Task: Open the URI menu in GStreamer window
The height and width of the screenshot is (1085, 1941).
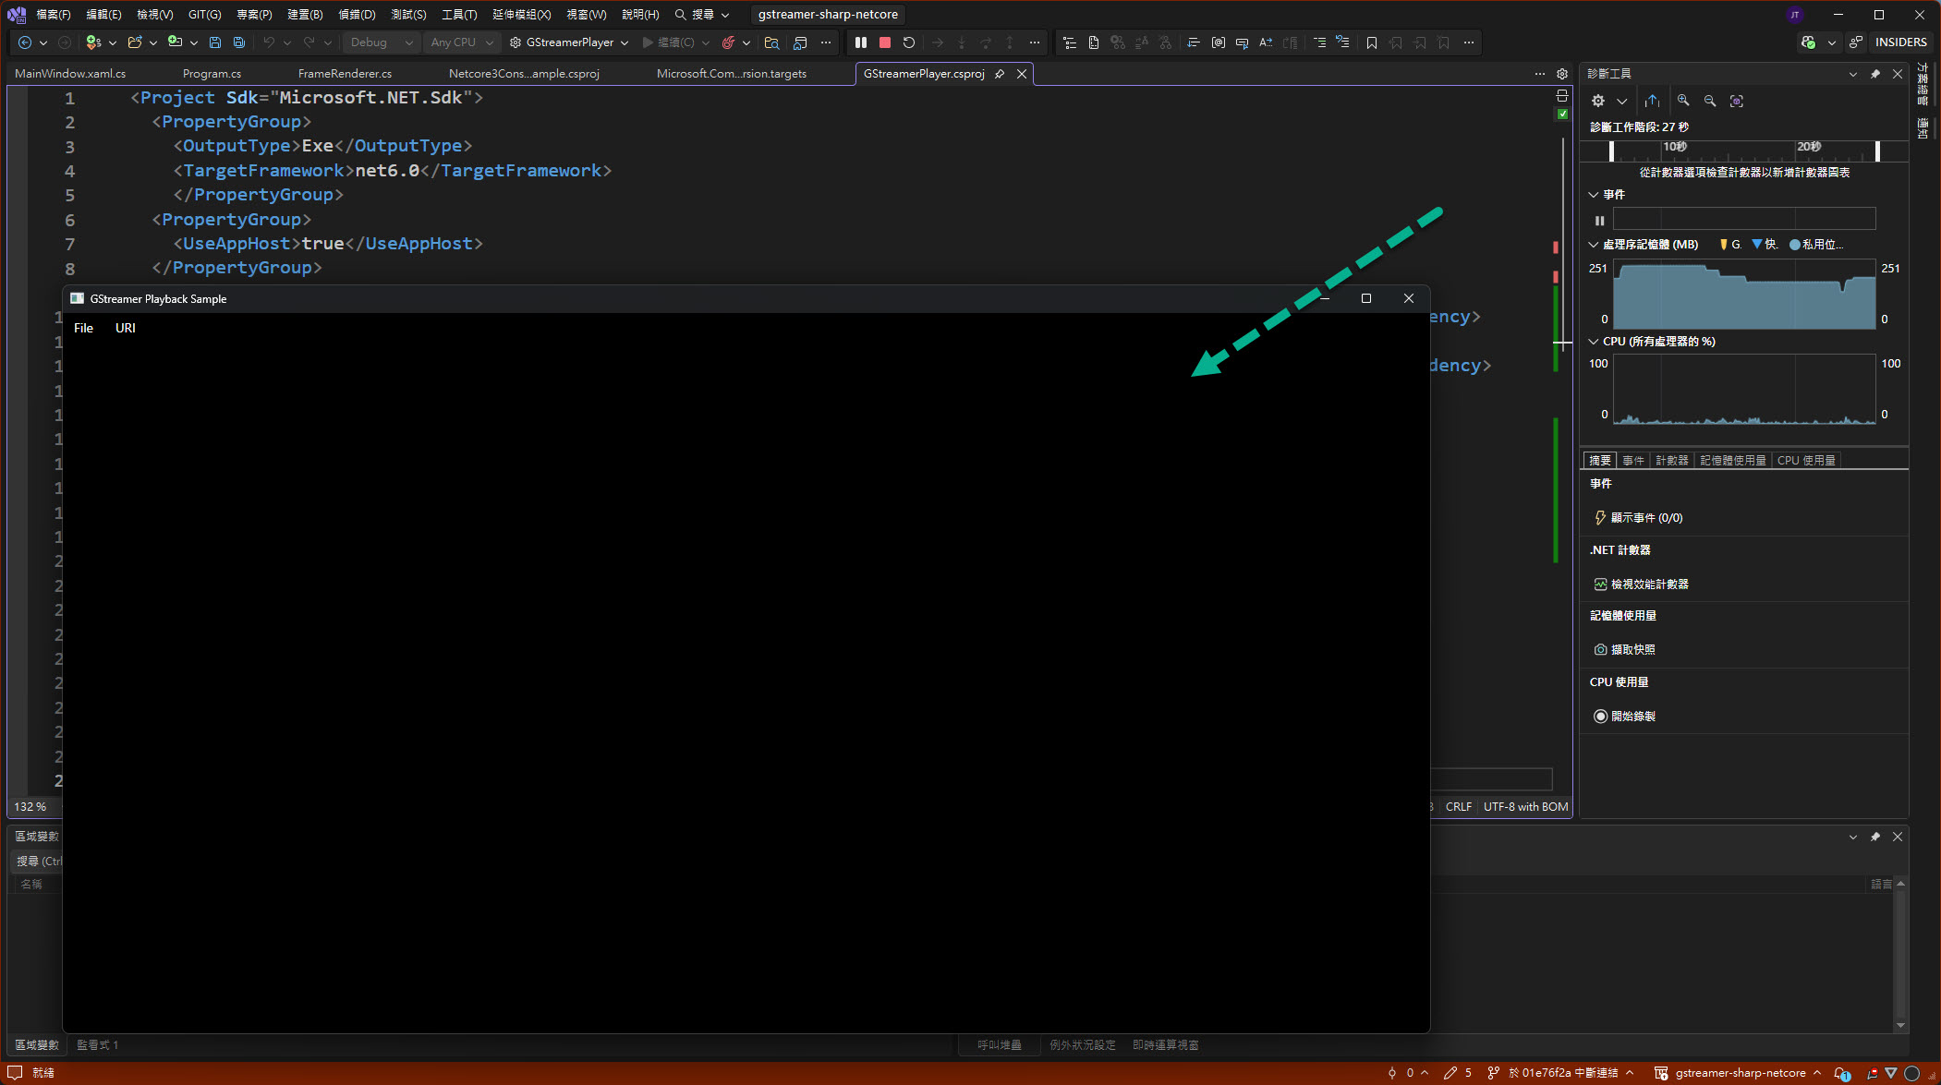Action: [126, 328]
